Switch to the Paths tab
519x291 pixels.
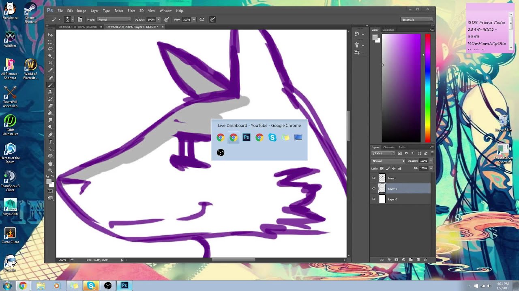pos(402,147)
